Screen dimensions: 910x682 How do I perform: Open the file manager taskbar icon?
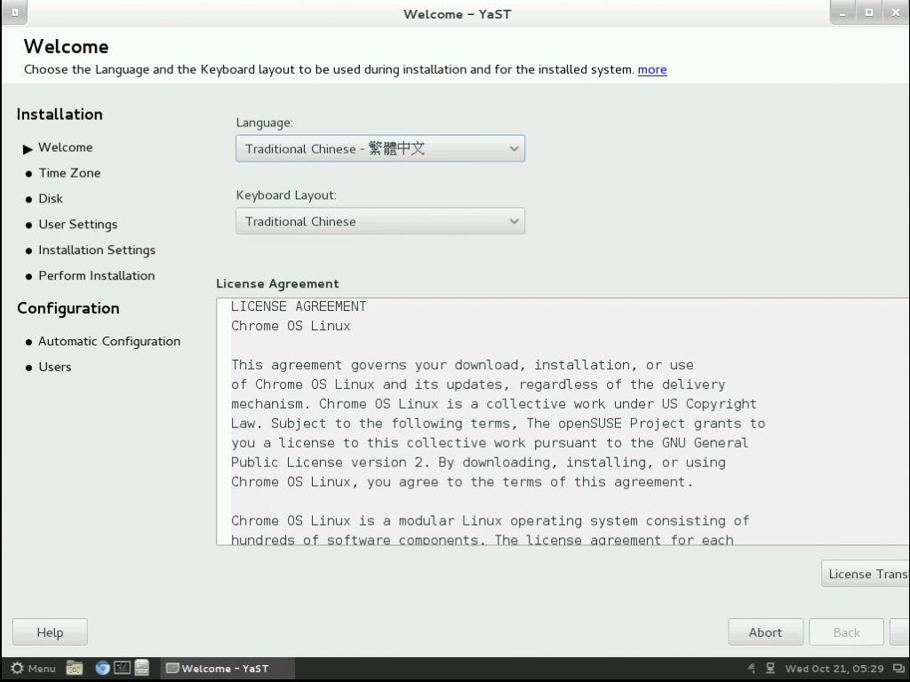click(75, 668)
